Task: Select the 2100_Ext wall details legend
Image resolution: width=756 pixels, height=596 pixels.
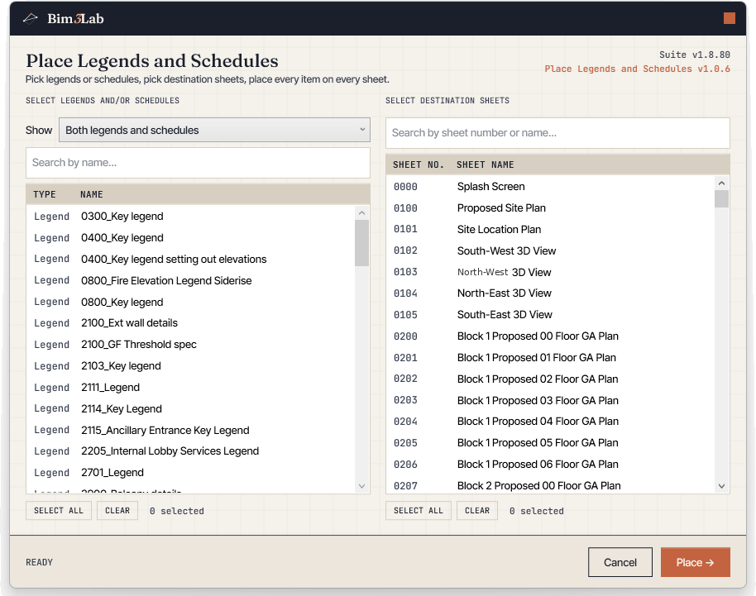Action: [191, 323]
